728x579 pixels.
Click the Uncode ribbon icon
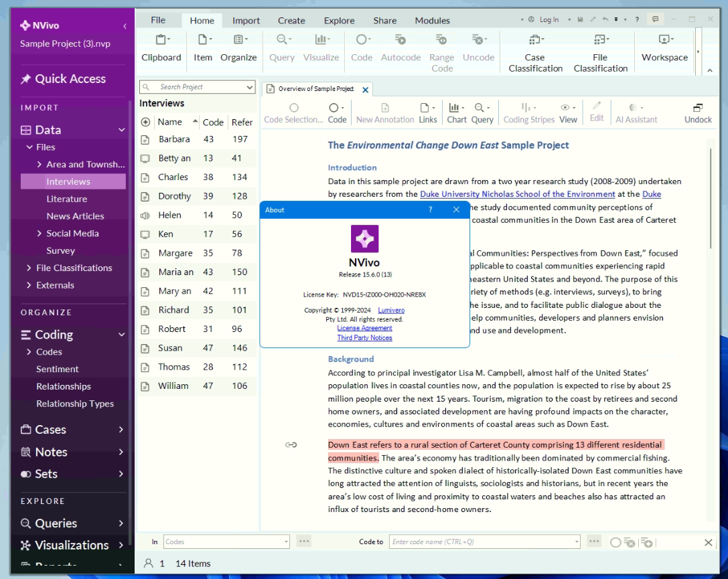(x=478, y=39)
